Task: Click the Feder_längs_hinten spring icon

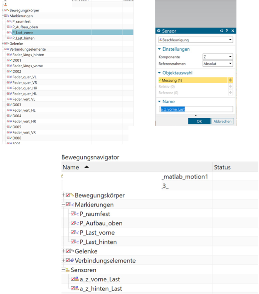Action: point(11,55)
